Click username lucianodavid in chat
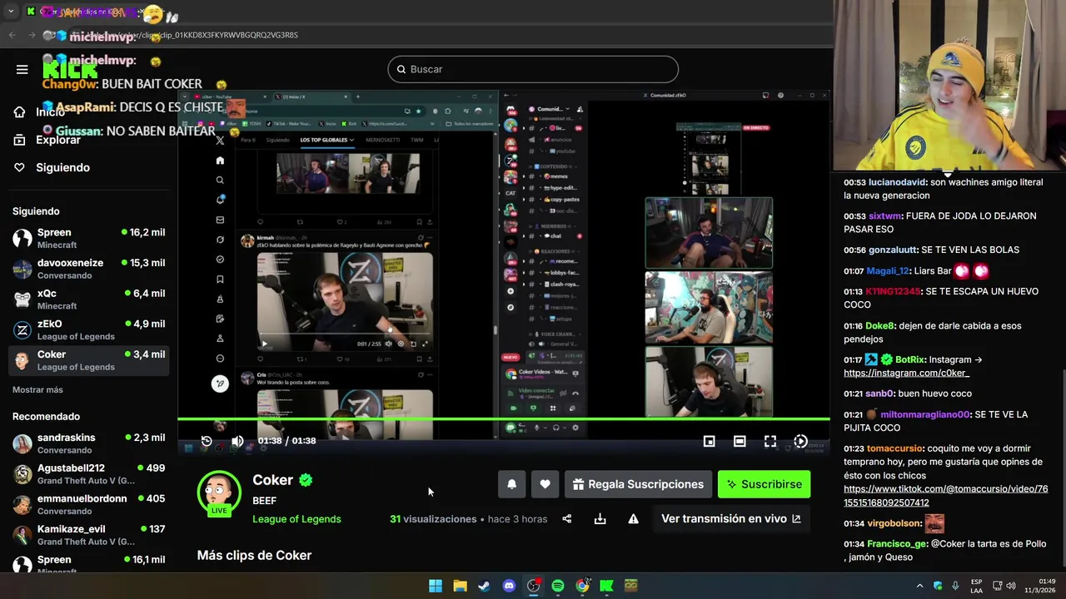This screenshot has height=599, width=1066. (x=898, y=182)
